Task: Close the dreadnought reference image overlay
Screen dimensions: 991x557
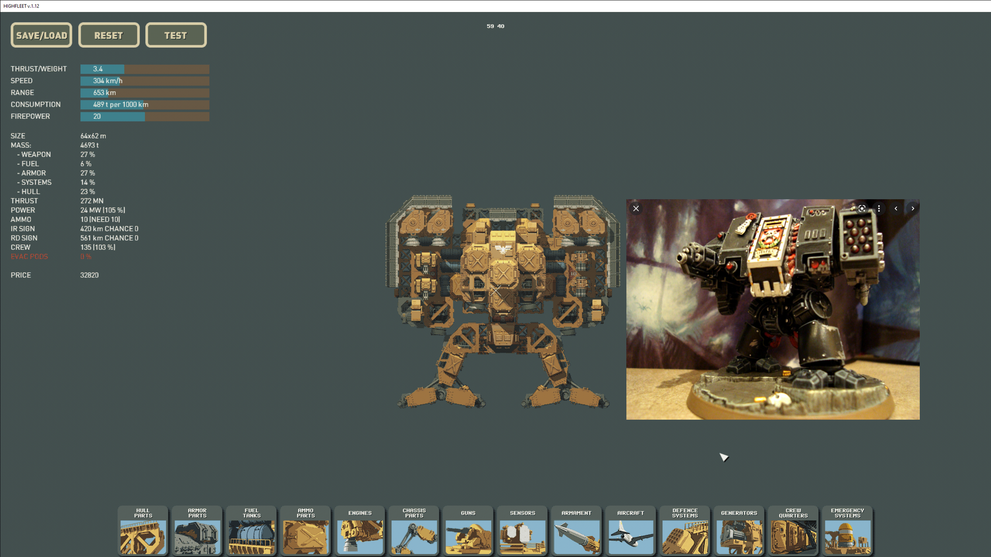Action: (x=636, y=208)
